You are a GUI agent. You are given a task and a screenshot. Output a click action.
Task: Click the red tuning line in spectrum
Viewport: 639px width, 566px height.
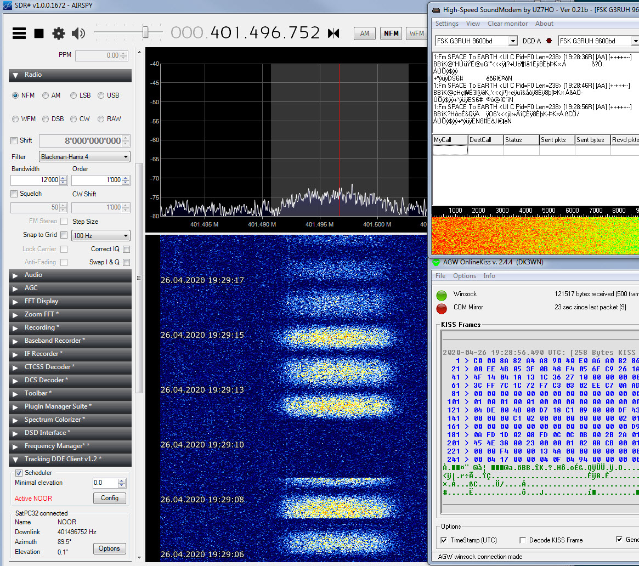pos(340,140)
